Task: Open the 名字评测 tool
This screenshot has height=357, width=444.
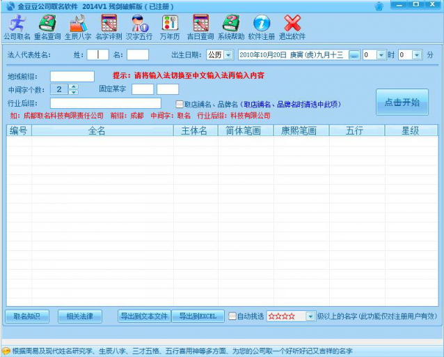Action: 108,26
